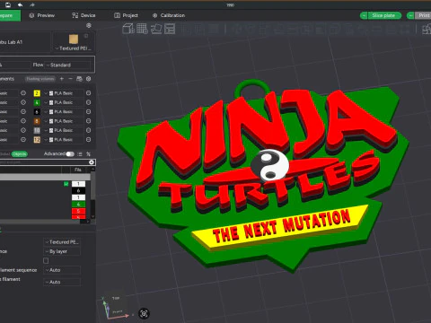
Task: Open the bottom Auto filament dropdown
Action: pos(62,282)
